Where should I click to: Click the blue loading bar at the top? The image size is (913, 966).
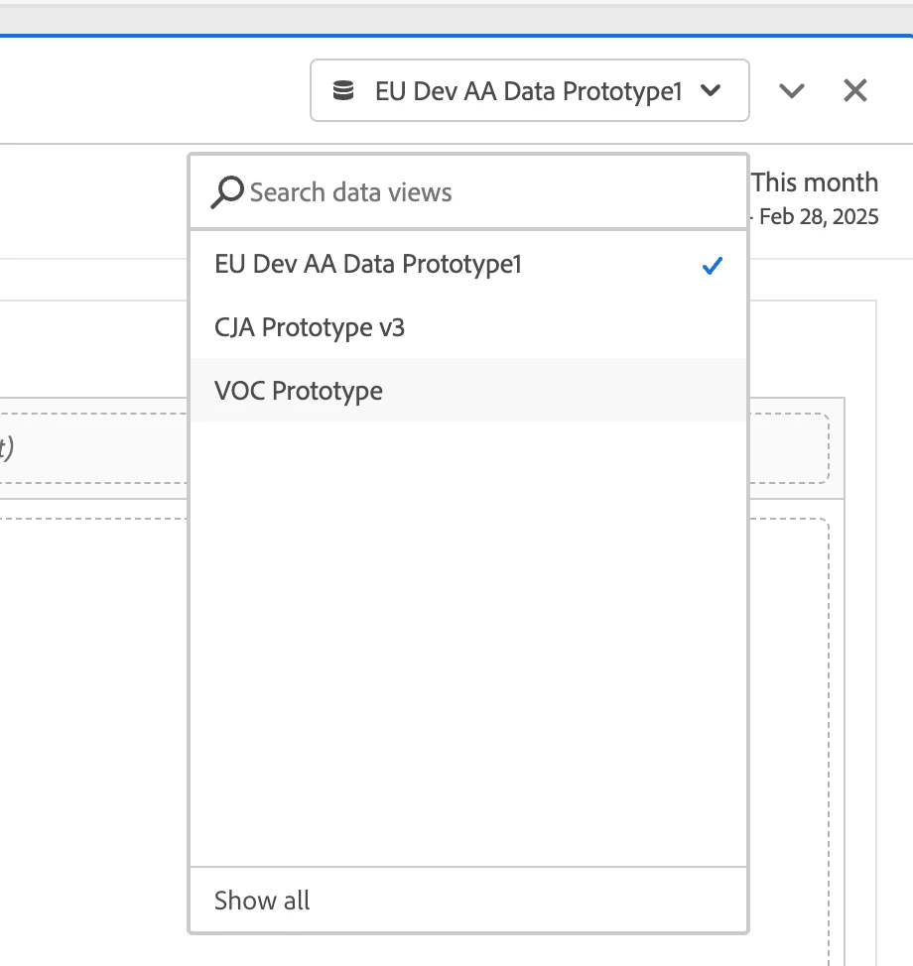tap(456, 36)
